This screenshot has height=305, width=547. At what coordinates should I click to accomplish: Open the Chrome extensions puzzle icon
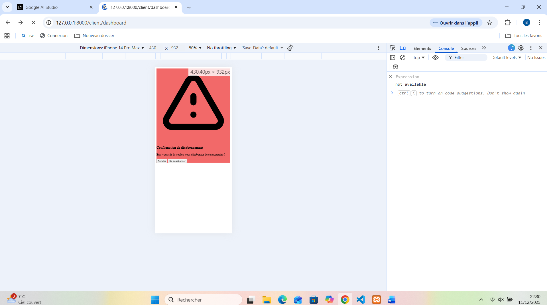508,23
